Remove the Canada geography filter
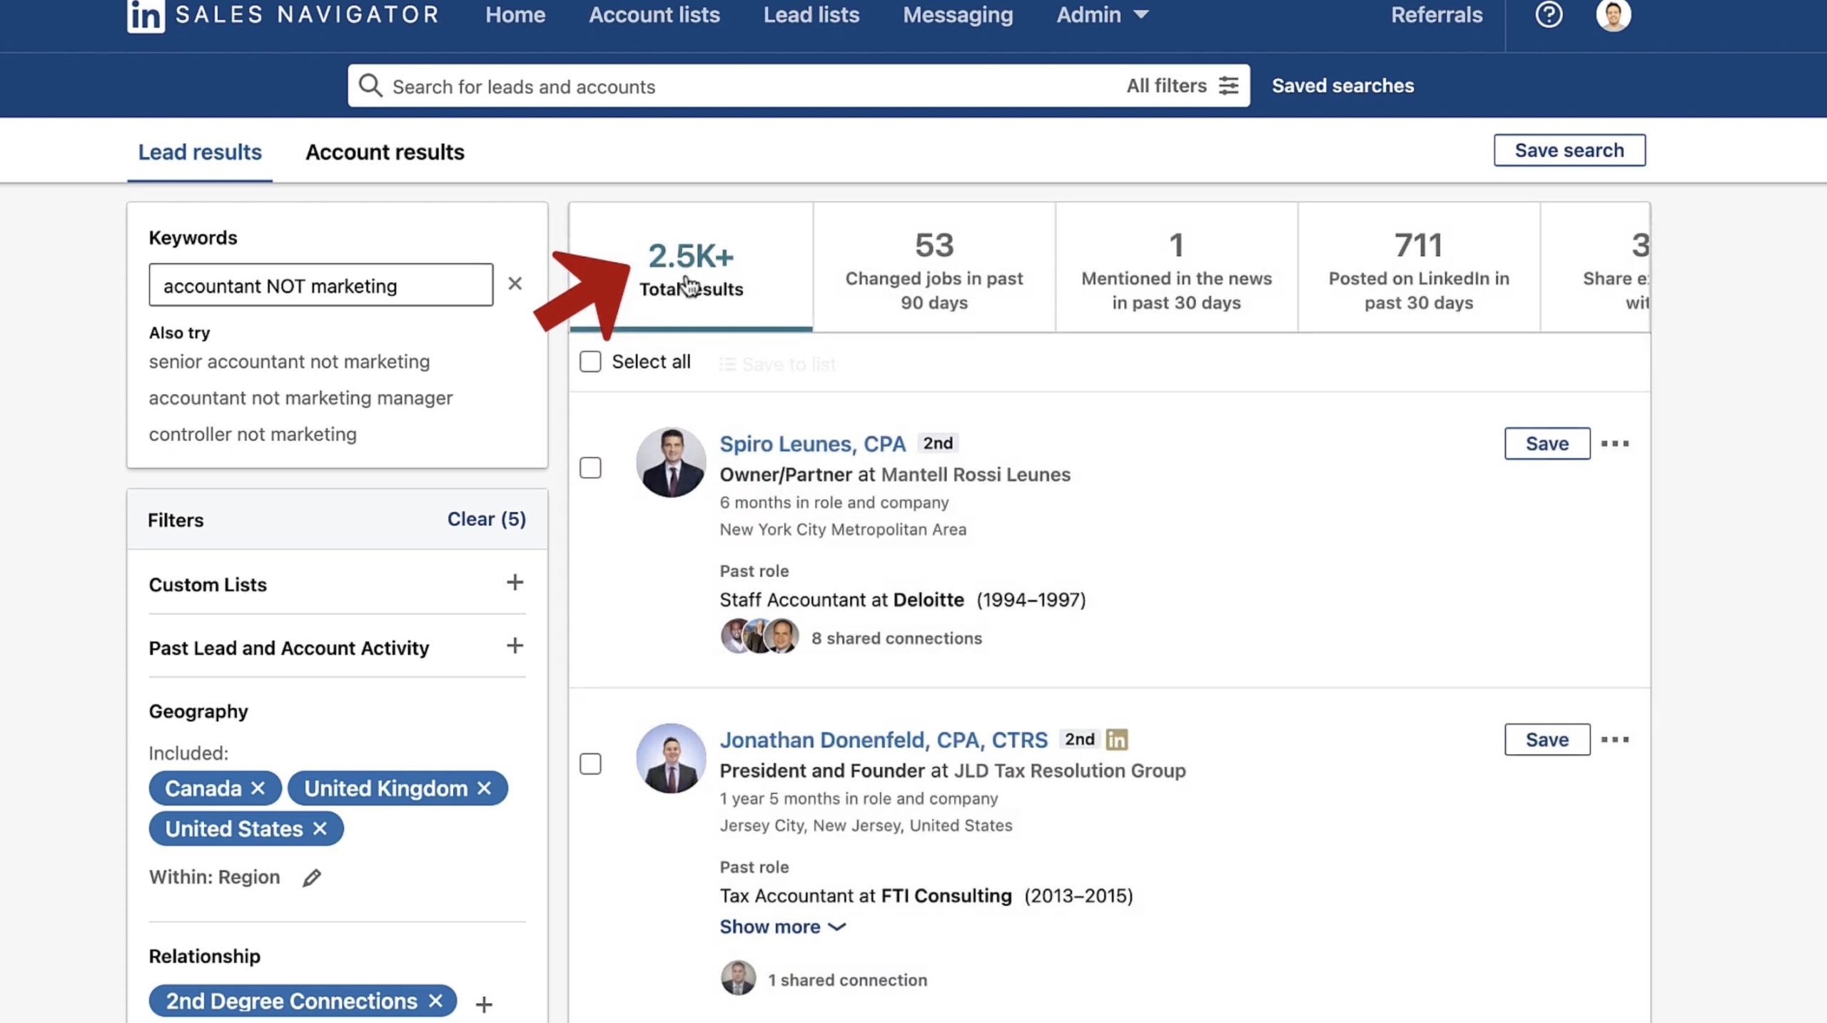1827x1023 pixels. 258,788
